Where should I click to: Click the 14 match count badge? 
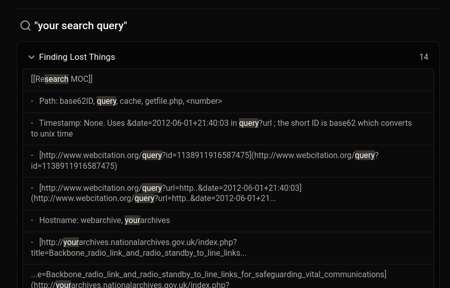423,57
